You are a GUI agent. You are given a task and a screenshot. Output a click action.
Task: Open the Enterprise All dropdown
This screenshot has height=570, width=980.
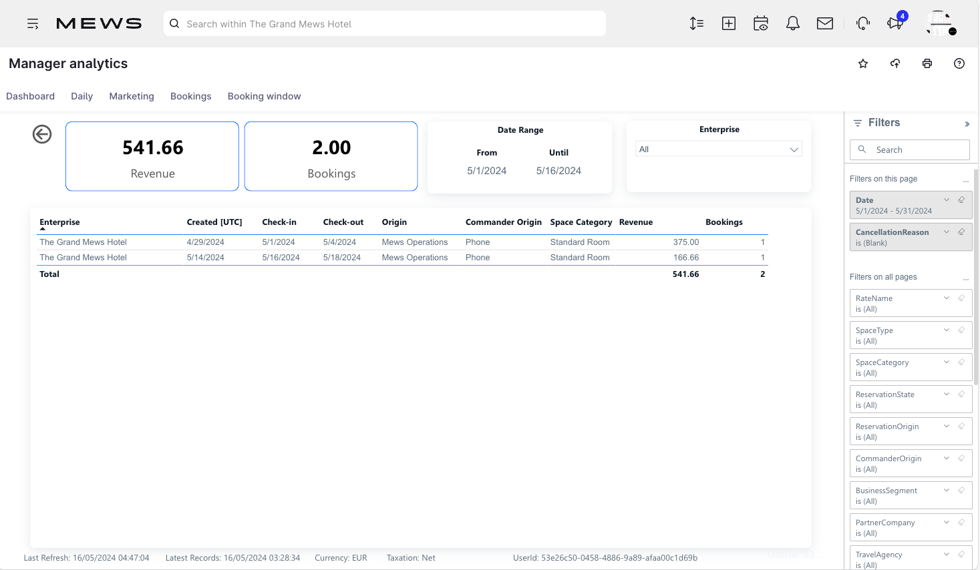pyautogui.click(x=719, y=150)
